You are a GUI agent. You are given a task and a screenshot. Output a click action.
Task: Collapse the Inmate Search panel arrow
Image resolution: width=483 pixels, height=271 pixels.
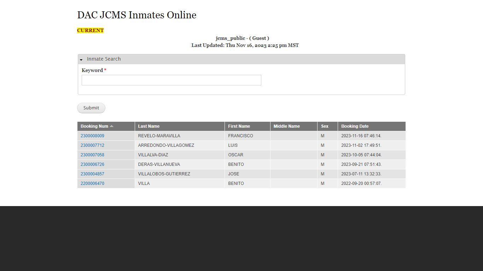point(81,60)
